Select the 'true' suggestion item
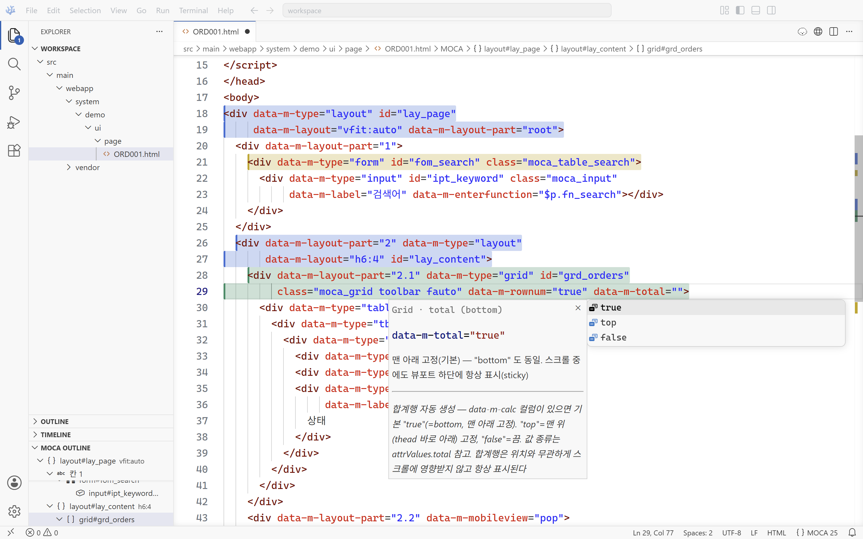Viewport: 863px width, 539px height. [x=716, y=307]
